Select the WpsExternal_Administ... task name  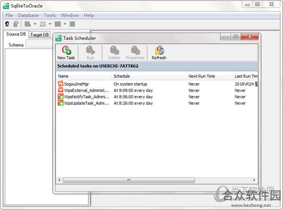click(86, 90)
